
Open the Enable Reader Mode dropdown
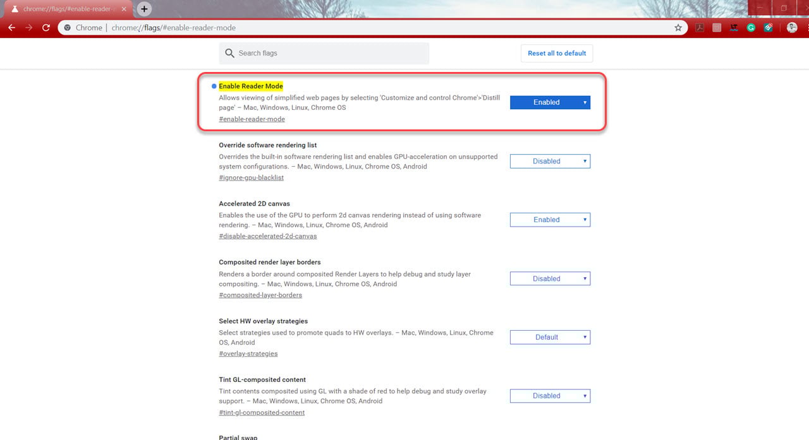point(550,102)
